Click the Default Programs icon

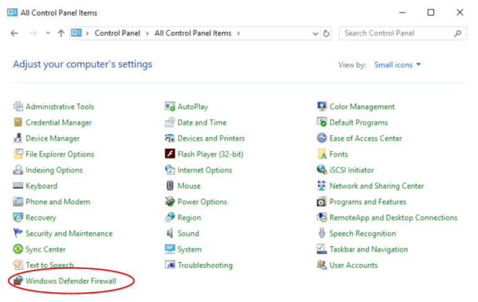322,122
